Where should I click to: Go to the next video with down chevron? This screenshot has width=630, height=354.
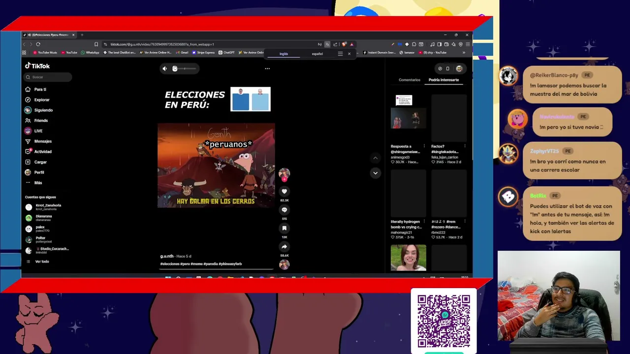point(375,173)
